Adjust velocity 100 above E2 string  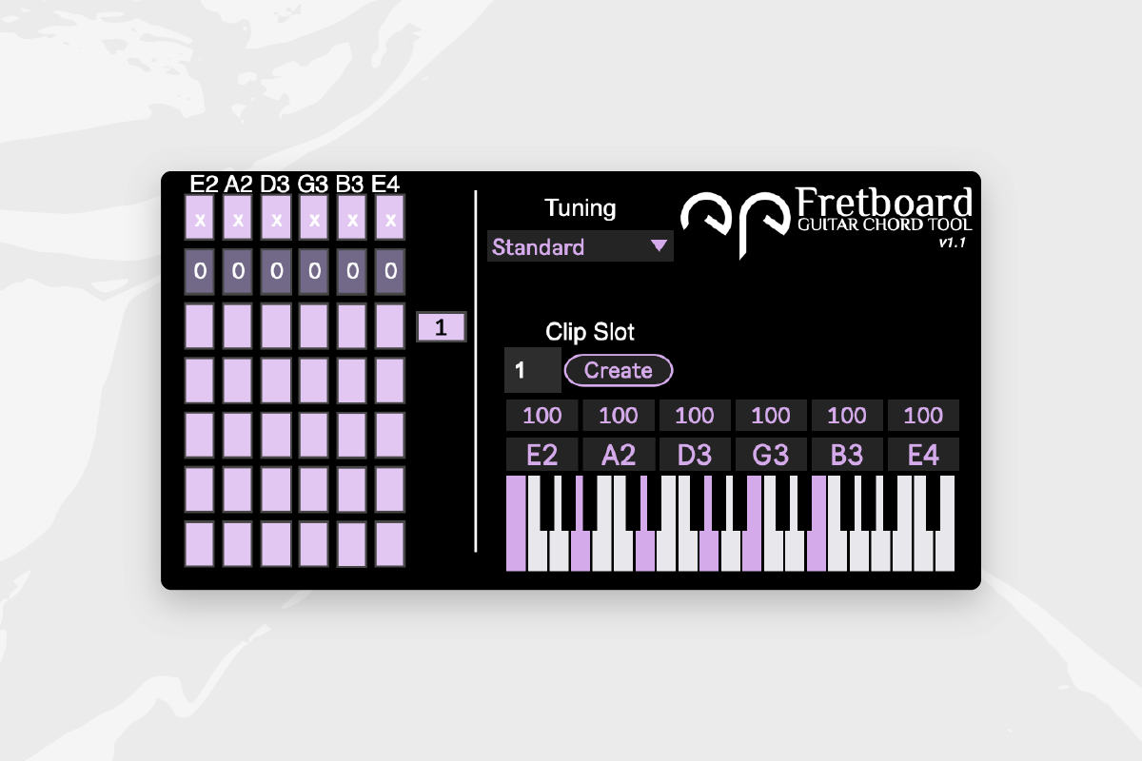coord(542,416)
